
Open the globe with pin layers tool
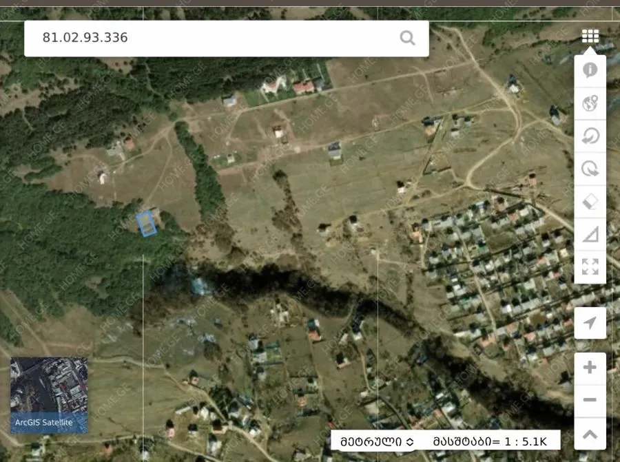tap(590, 103)
